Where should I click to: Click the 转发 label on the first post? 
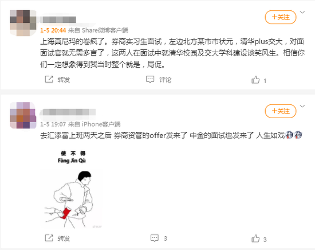pyautogui.click(x=64, y=80)
